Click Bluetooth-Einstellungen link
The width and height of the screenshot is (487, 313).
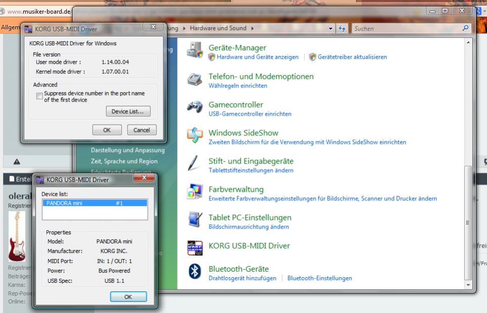tap(320, 278)
